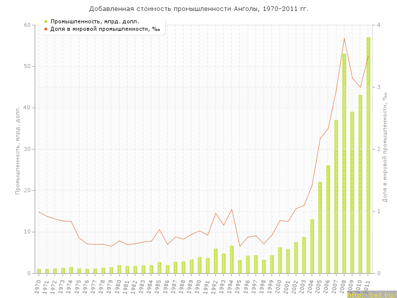Open the be5.biz watermark link
This screenshot has height=298, width=397.
click(371, 295)
